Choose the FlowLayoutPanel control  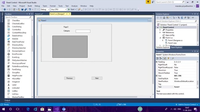coord(19,64)
